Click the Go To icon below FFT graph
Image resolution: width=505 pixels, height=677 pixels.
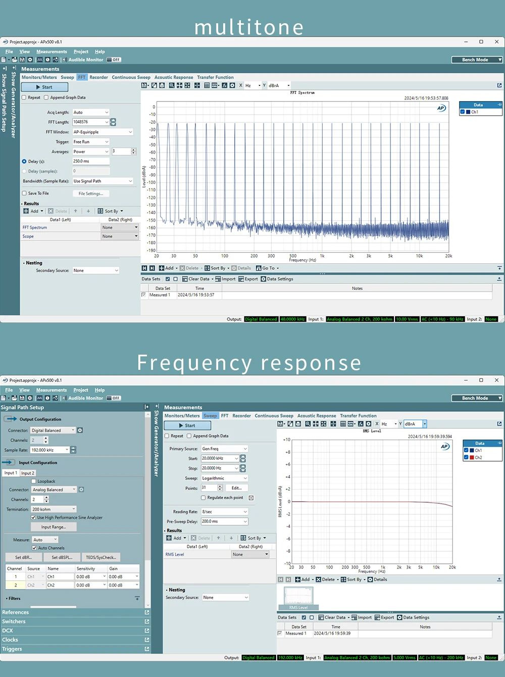pos(259,268)
